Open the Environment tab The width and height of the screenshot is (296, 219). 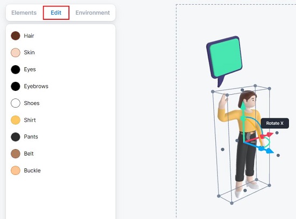[x=93, y=13]
